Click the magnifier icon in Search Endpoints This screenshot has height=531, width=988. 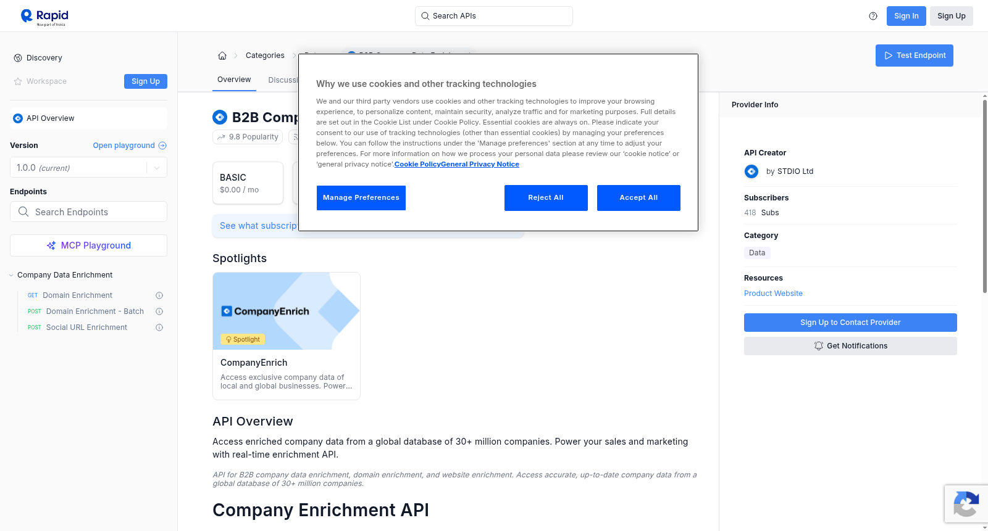coord(23,212)
